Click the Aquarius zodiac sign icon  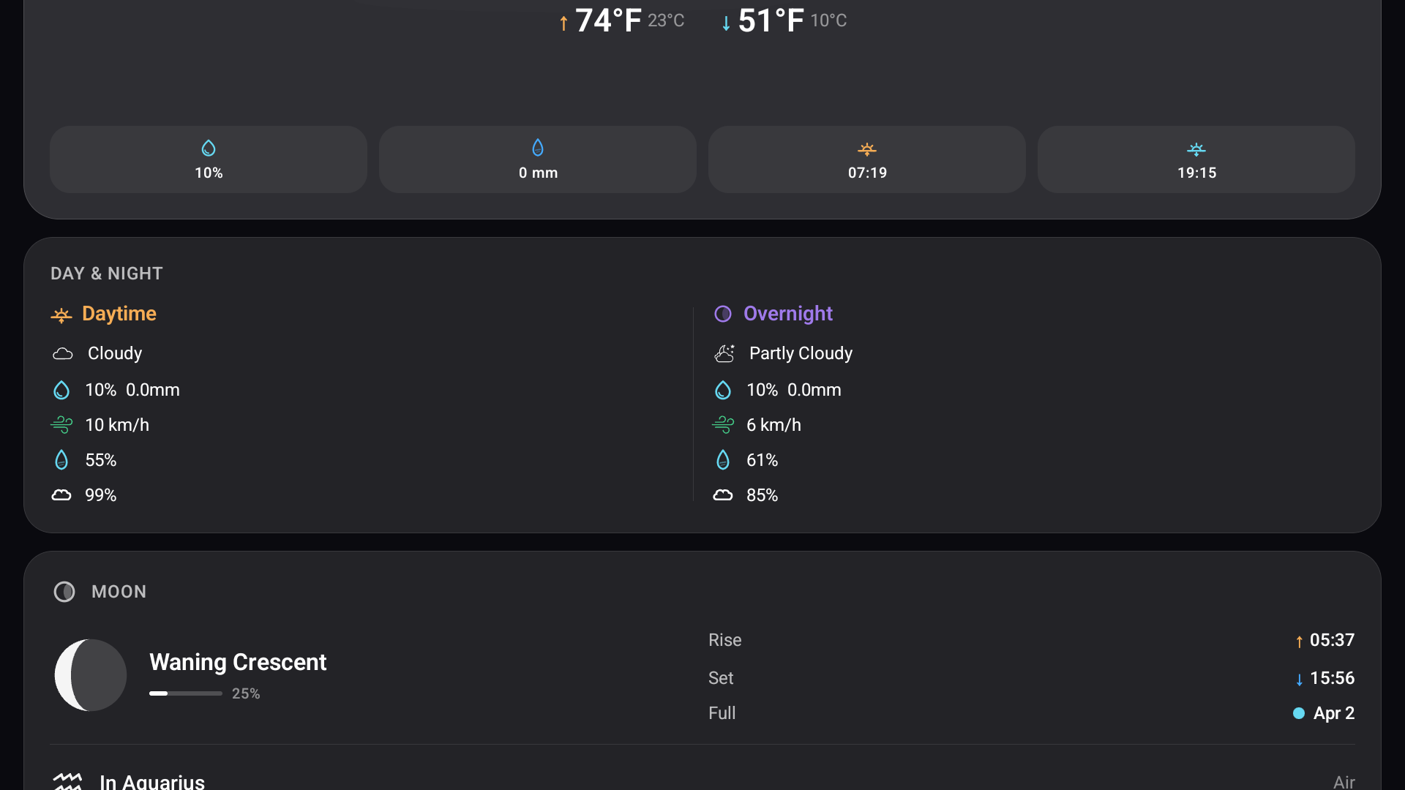[x=67, y=781]
